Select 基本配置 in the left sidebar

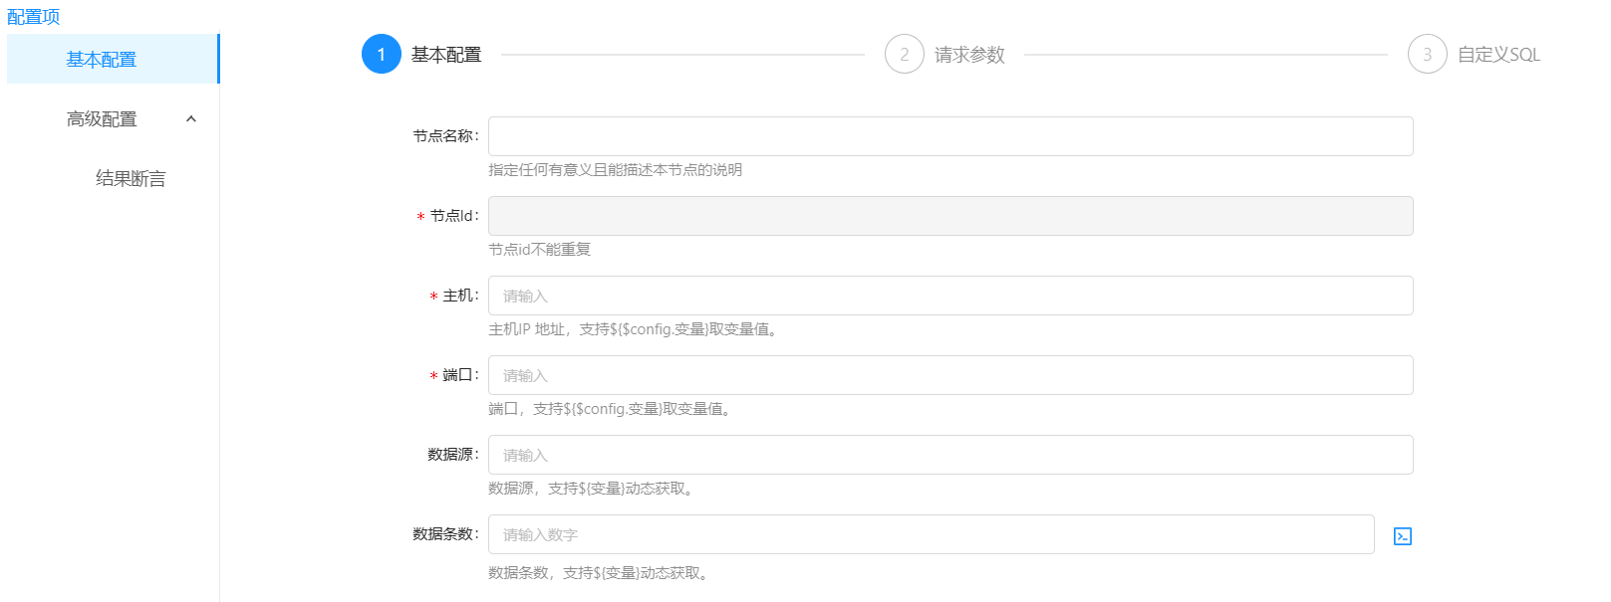click(x=102, y=60)
